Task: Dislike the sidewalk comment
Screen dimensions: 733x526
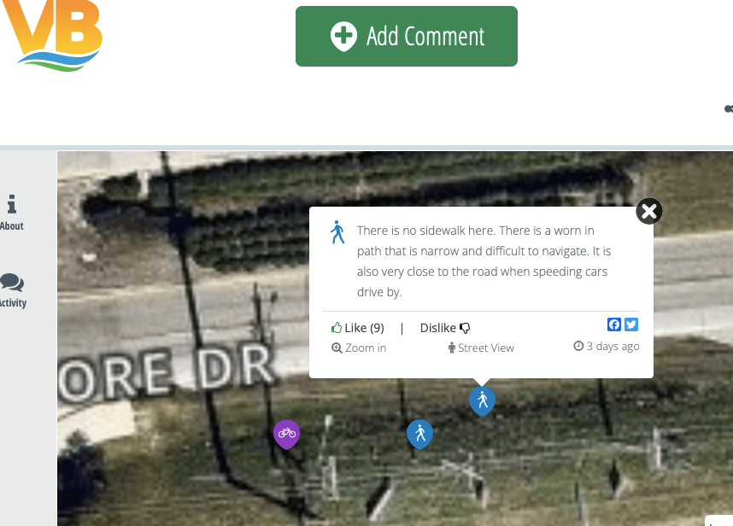Action: click(x=445, y=328)
